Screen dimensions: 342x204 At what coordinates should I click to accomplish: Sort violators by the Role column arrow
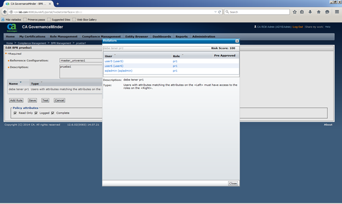[x=183, y=55]
